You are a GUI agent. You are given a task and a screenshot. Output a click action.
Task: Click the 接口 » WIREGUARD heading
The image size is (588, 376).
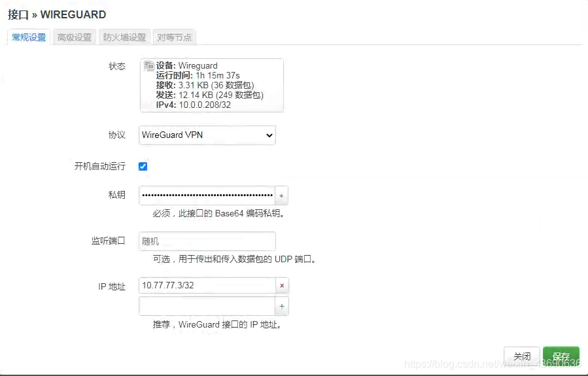pos(57,14)
